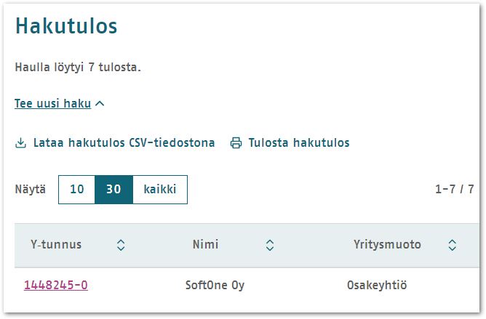Sort results by Y-tunnus arrows icon

coord(121,245)
